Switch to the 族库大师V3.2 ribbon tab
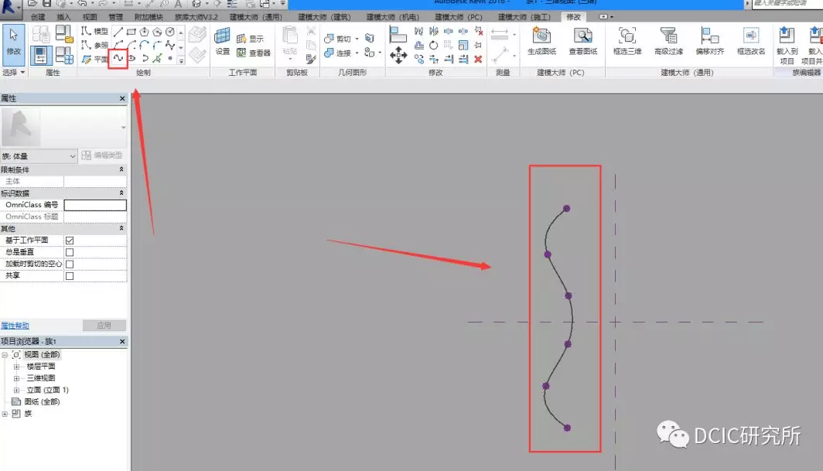Screen dimensions: 823x471 tap(196, 17)
